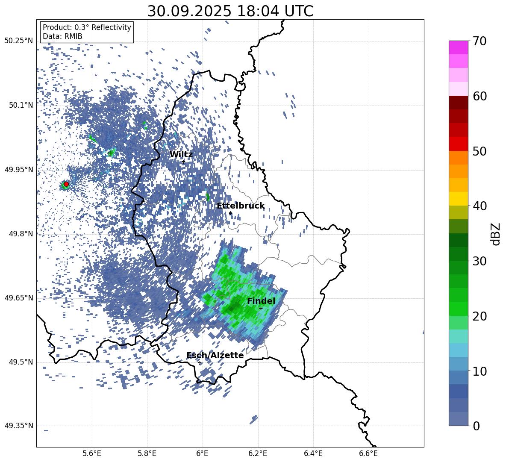This screenshot has width=506, height=462.
Task: Click the Product: 0.3° Reflectivity text
Action: pyautogui.click(x=87, y=27)
